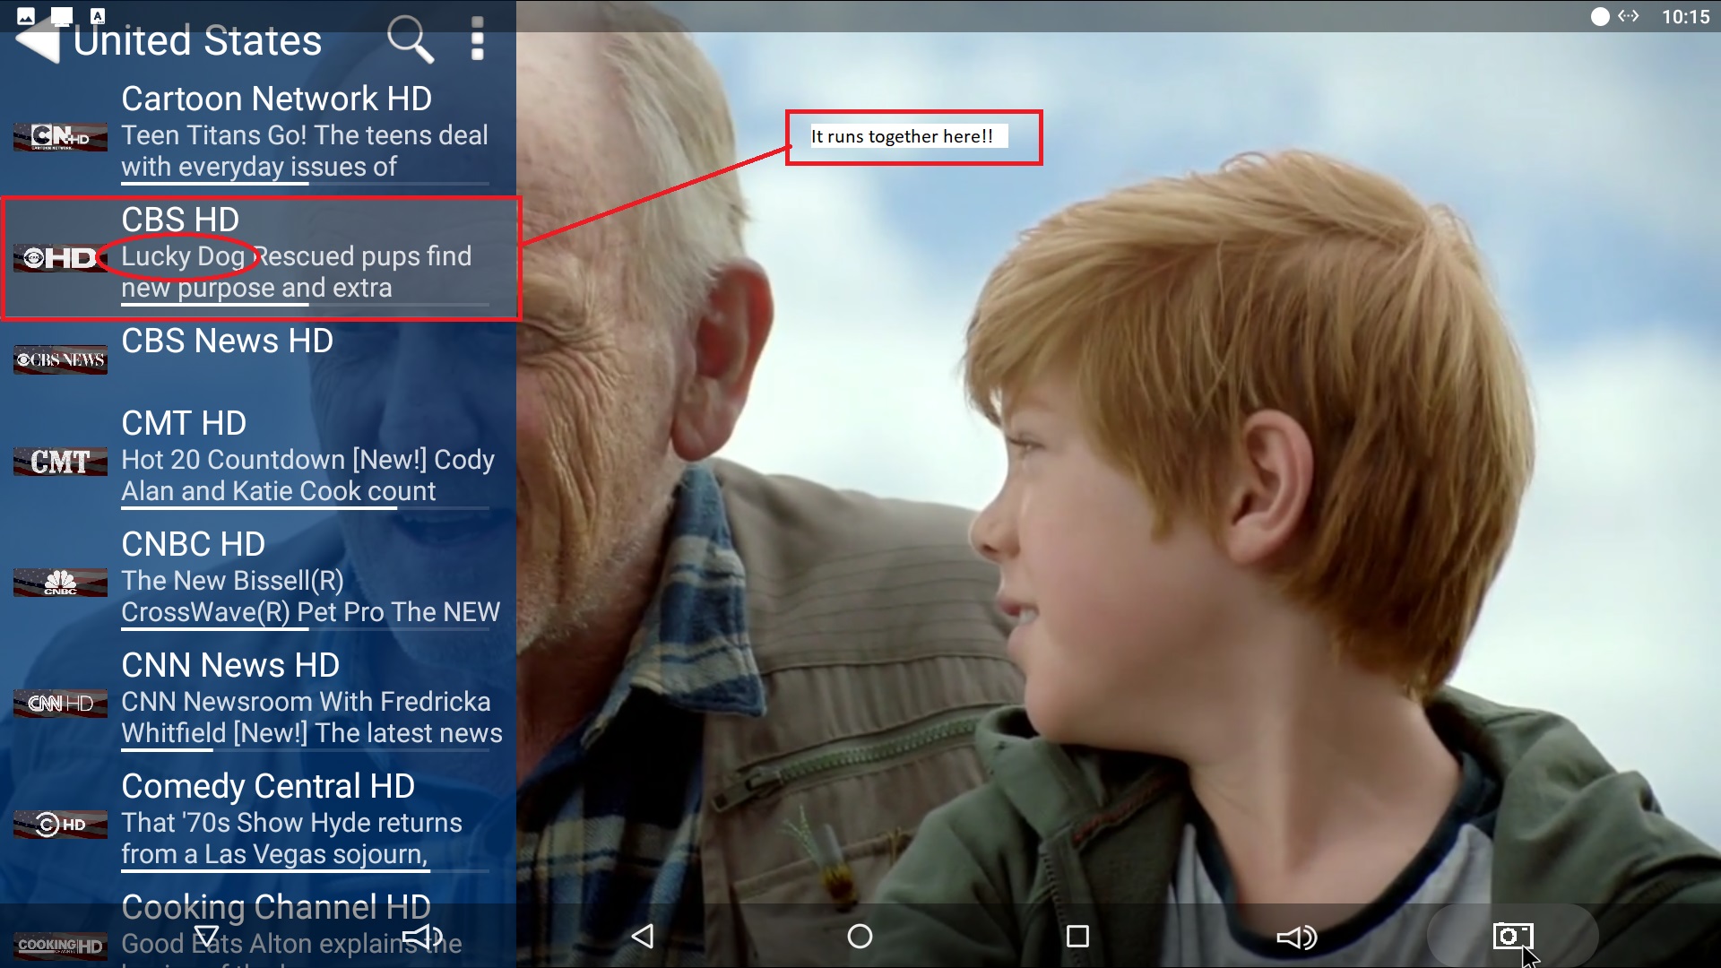Select the CBS HD channel
The height and width of the screenshot is (968, 1721).
(x=179, y=220)
